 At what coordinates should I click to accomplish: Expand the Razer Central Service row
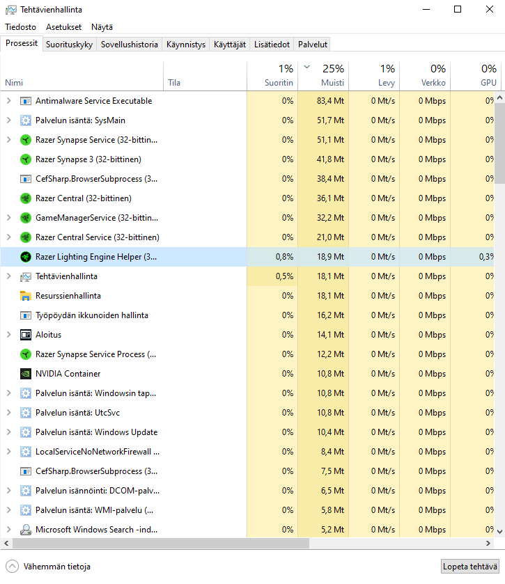9,237
